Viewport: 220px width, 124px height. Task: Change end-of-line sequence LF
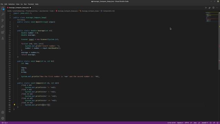click(x=191, y=123)
